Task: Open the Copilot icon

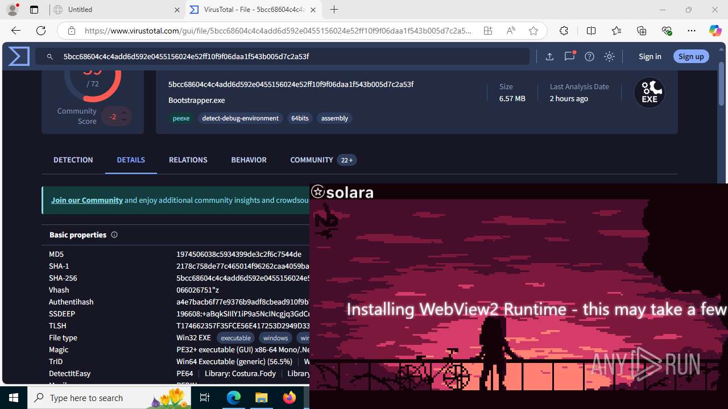Action: [715, 31]
